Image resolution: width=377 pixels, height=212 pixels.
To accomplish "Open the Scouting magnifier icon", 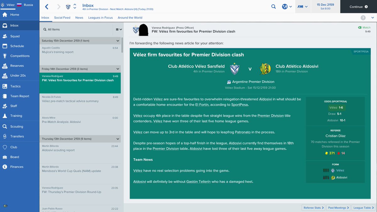I will coord(5,127).
